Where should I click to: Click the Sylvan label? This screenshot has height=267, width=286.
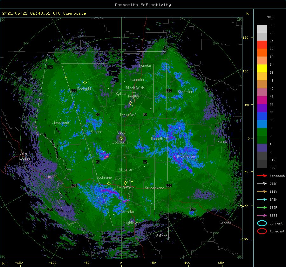click(x=121, y=94)
